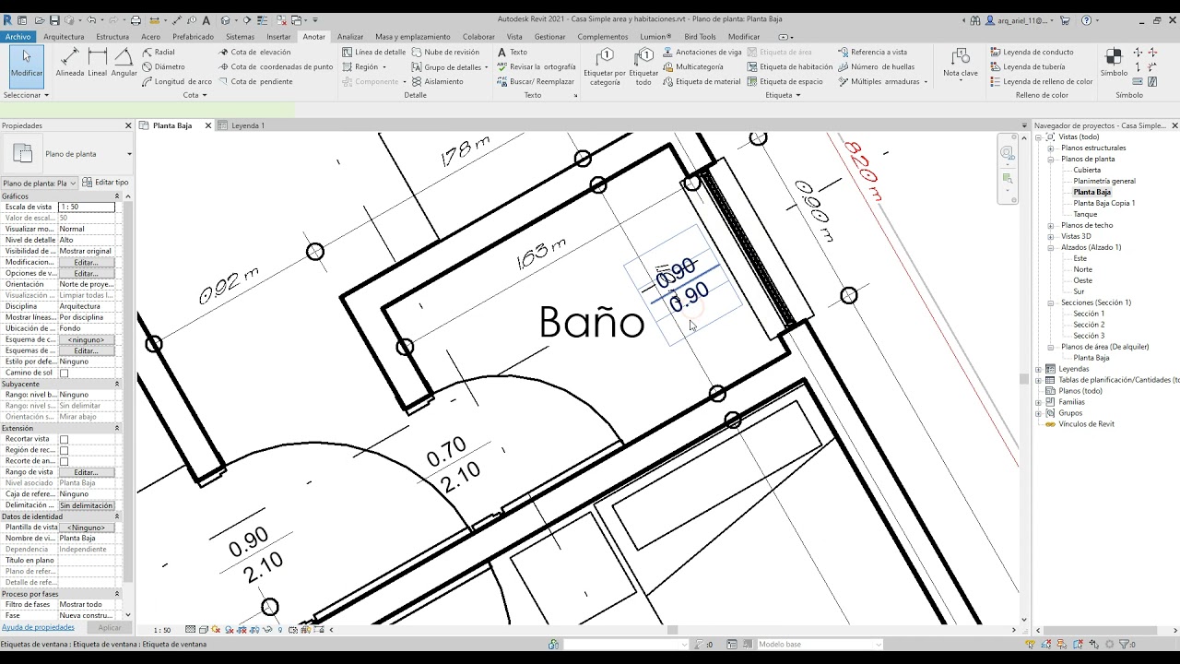Collapse the Secciones (Sección 1) node
This screenshot has width=1180, height=664.
coord(1050,302)
